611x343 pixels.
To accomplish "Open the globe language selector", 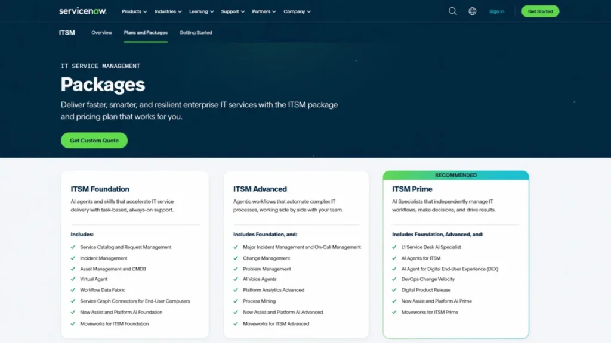I will click(x=473, y=11).
